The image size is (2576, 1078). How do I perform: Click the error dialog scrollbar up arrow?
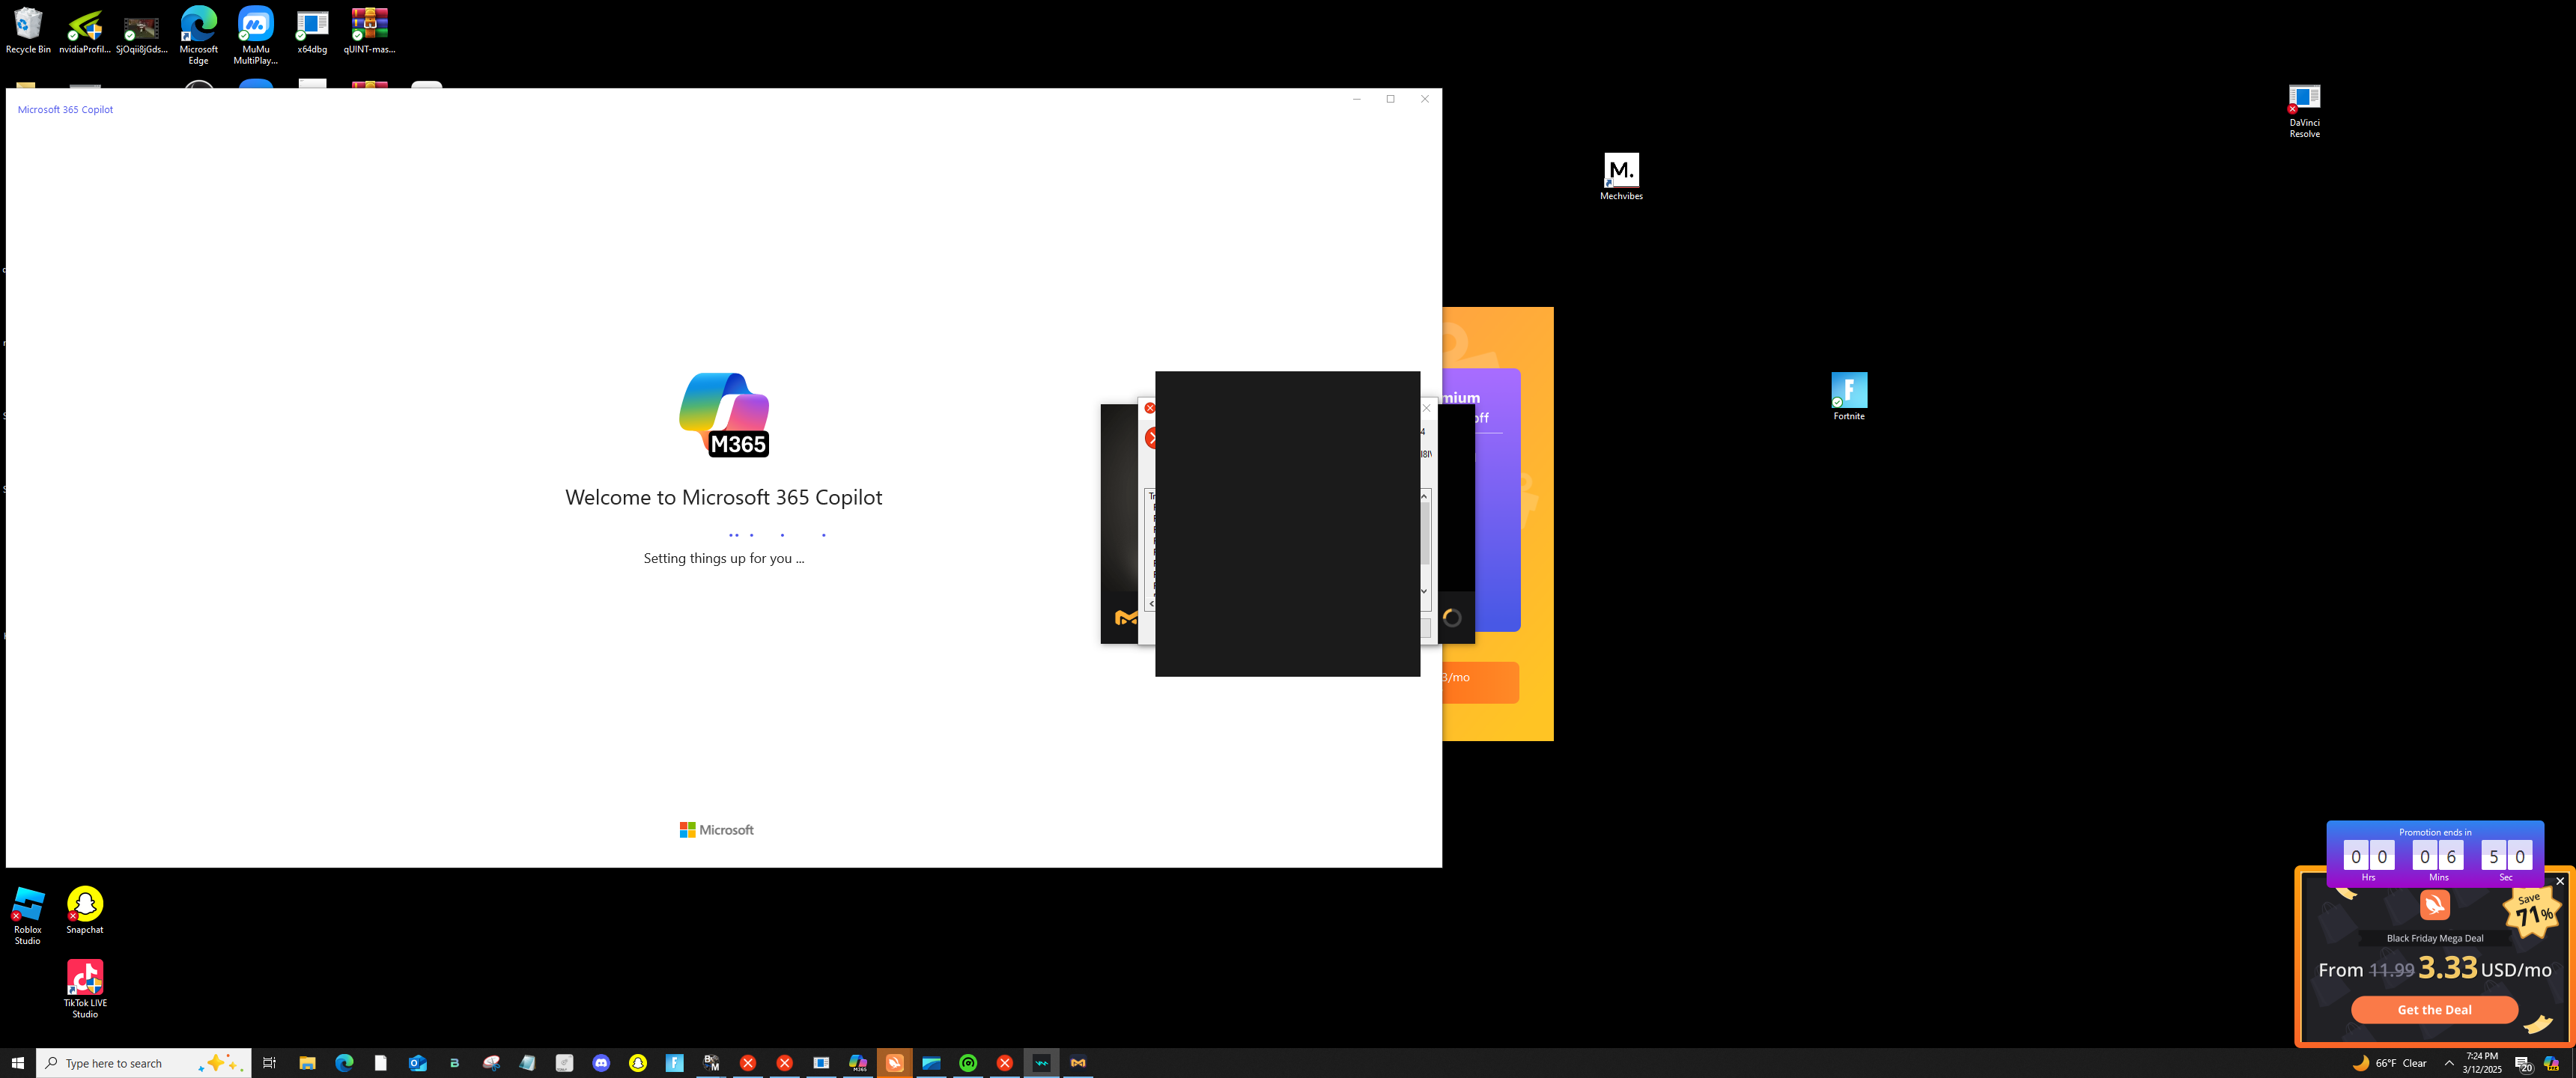tap(1424, 496)
